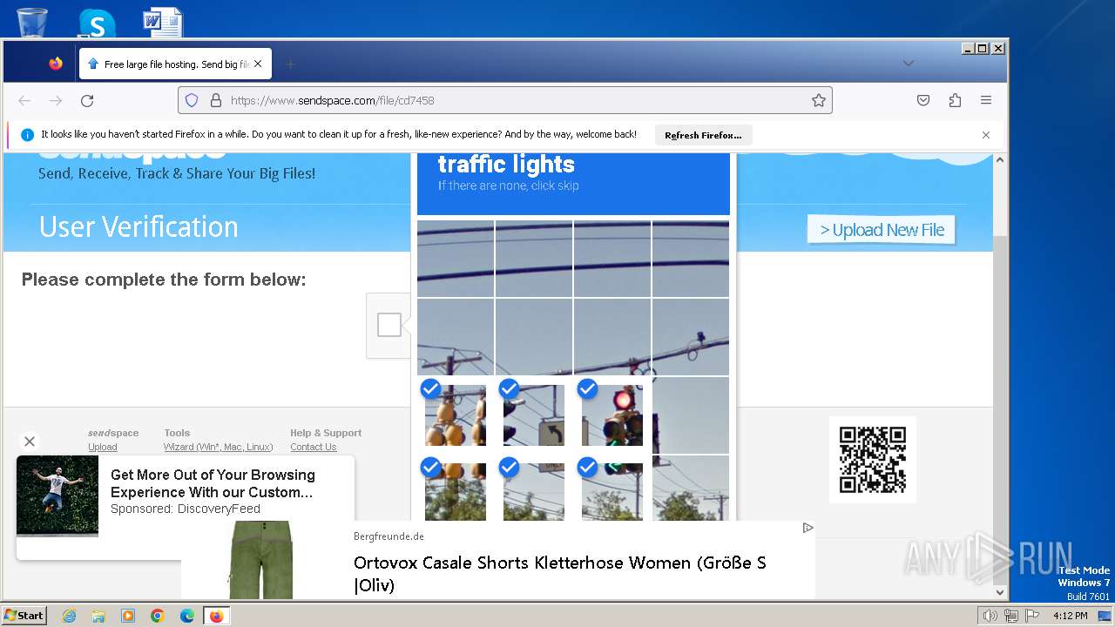Click the 4:12 PM system clock
The image size is (1115, 627).
(x=1070, y=616)
